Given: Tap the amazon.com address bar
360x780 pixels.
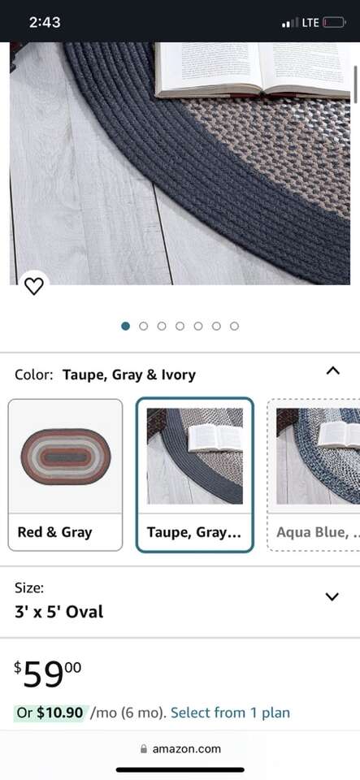Looking at the screenshot, I should point(180,748).
